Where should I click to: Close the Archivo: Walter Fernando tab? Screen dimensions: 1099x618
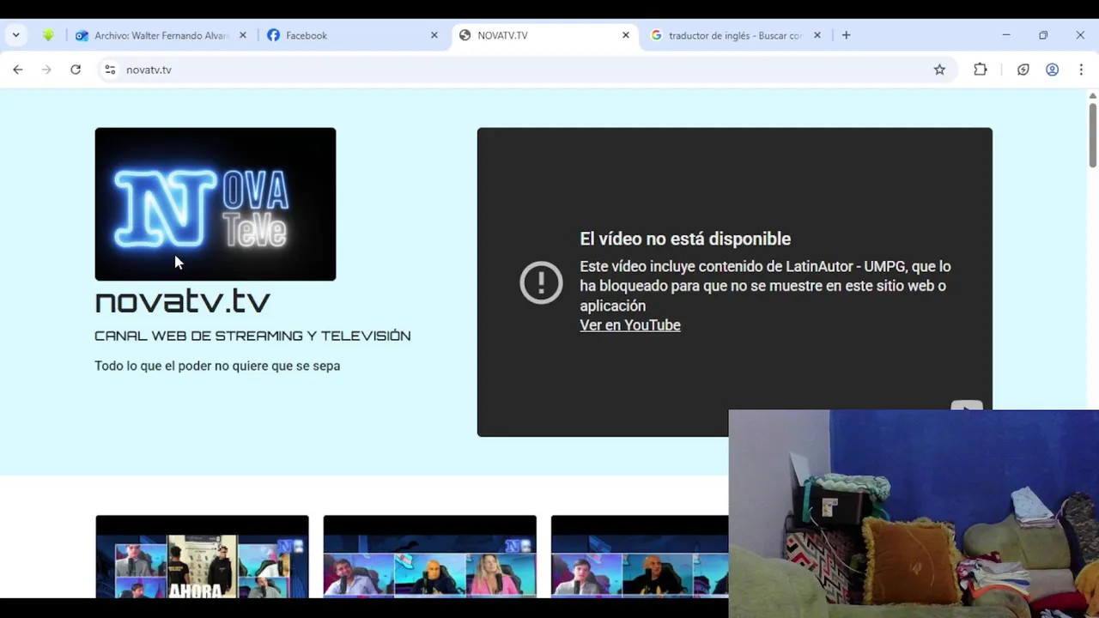coord(242,35)
